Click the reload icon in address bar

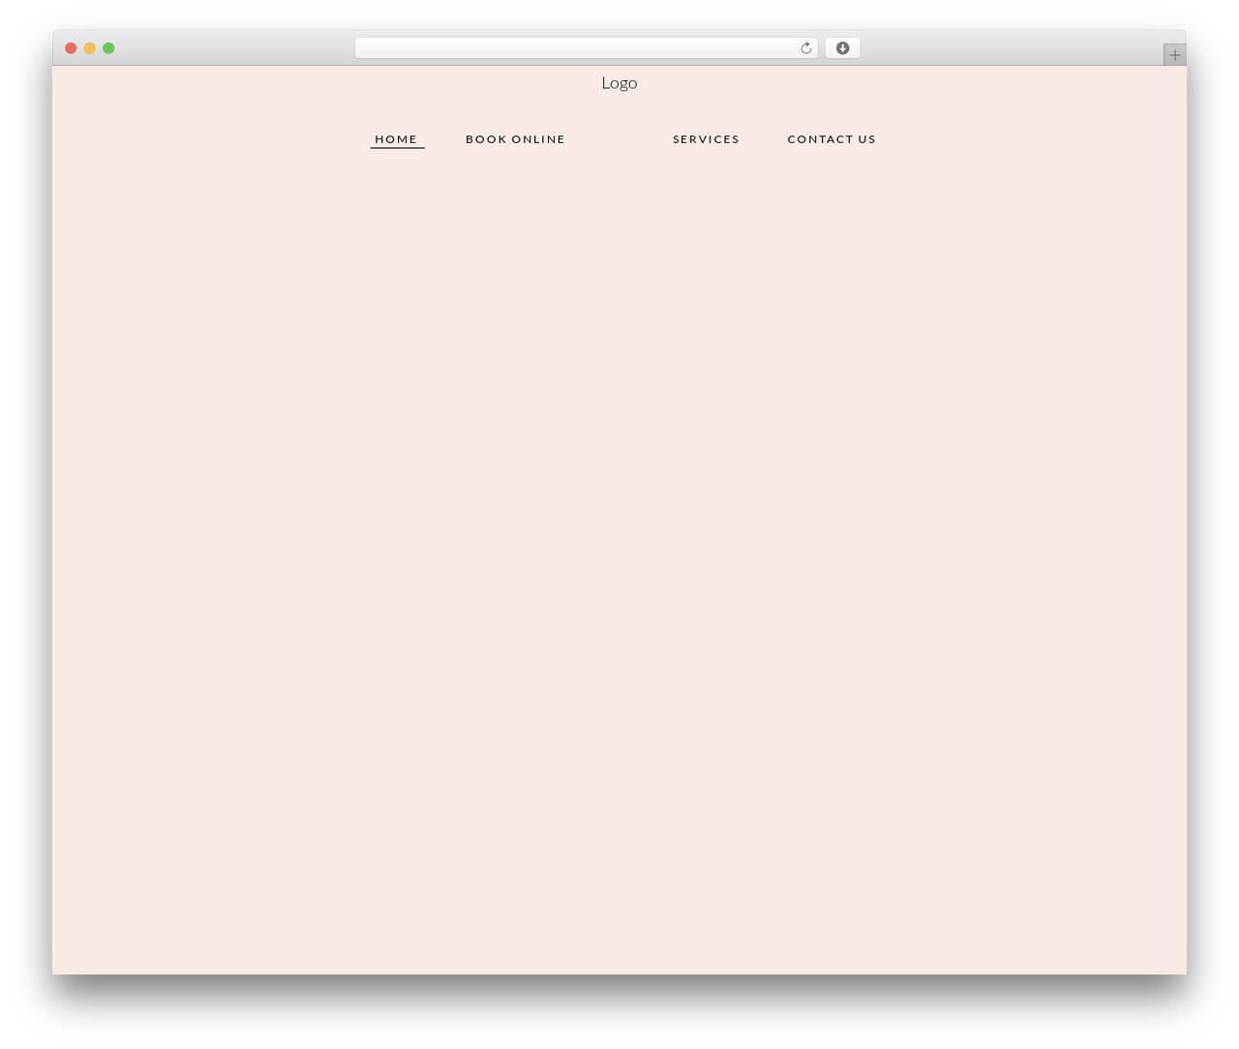(805, 48)
